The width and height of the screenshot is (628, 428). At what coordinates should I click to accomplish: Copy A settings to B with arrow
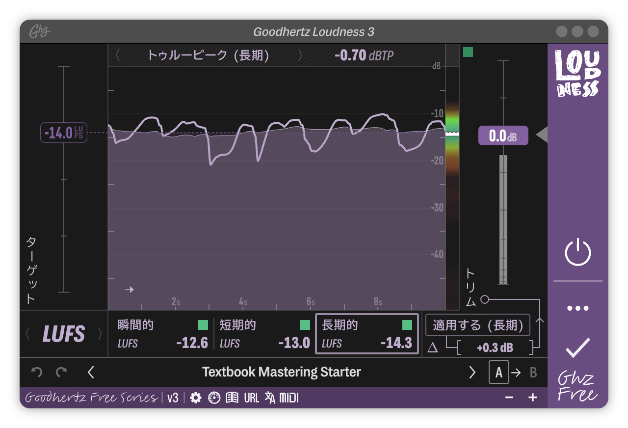516,373
